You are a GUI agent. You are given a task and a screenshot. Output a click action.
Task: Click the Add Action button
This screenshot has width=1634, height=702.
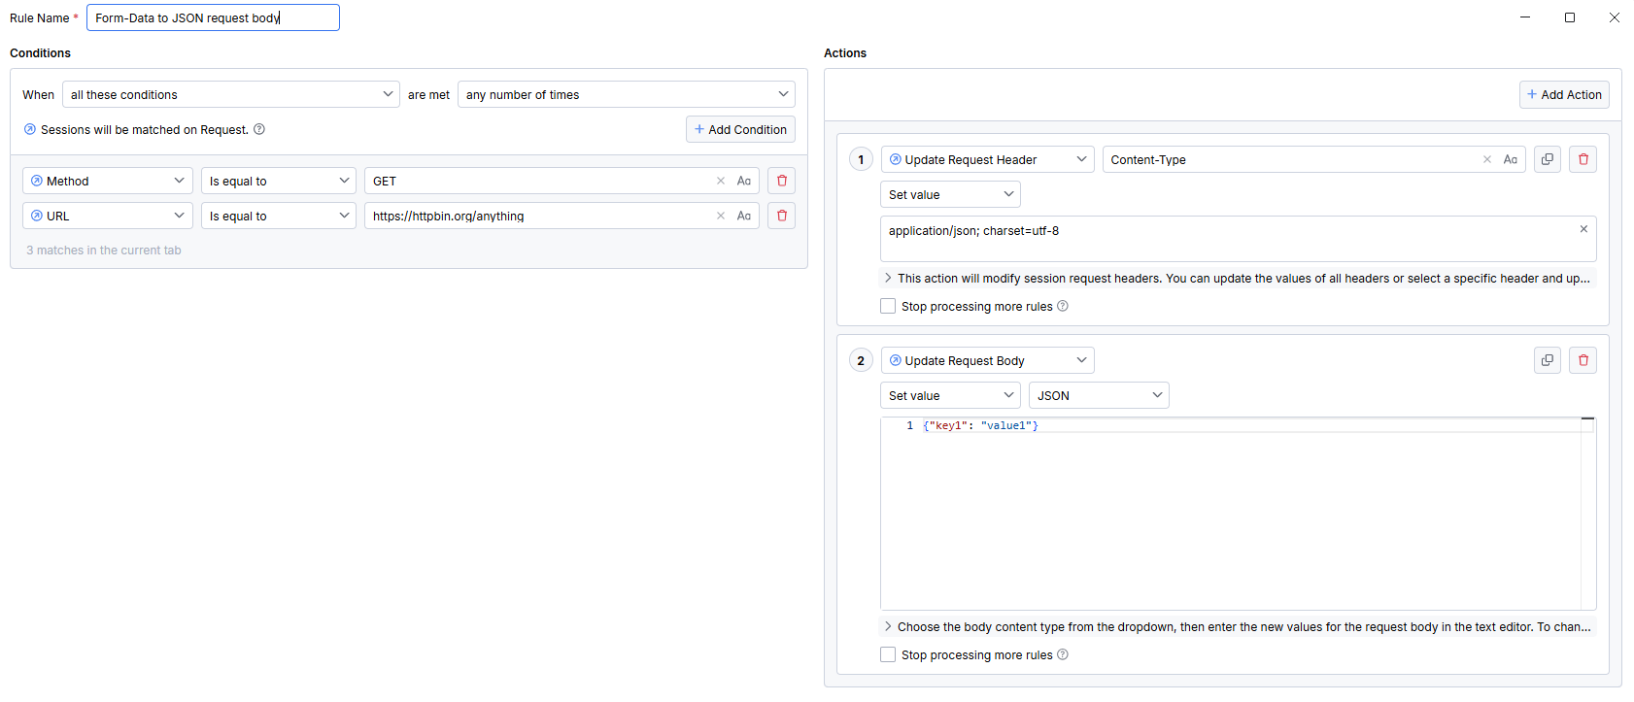click(x=1564, y=94)
